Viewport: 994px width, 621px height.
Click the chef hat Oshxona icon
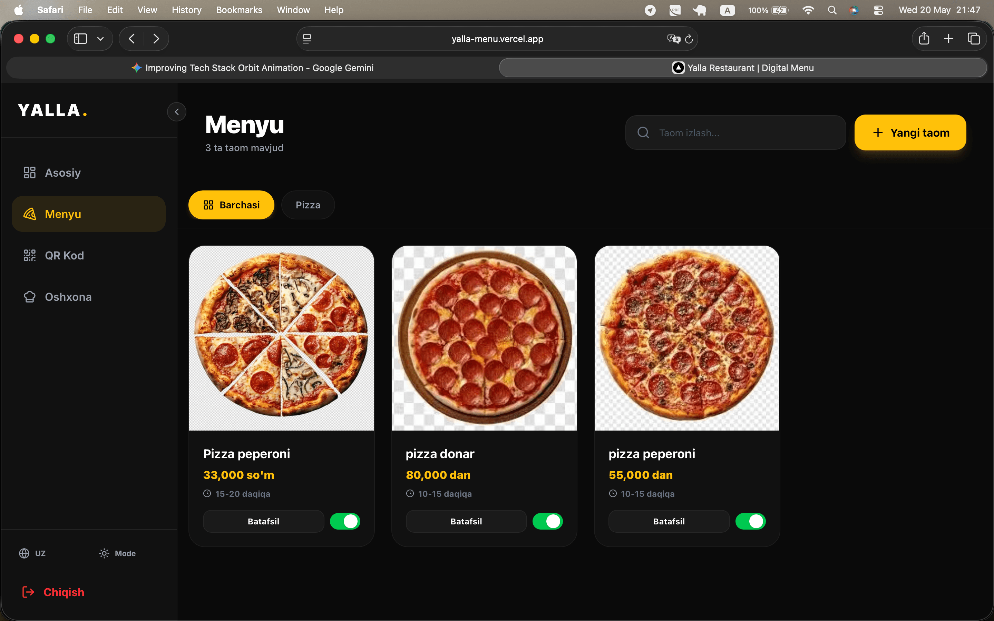click(x=30, y=297)
